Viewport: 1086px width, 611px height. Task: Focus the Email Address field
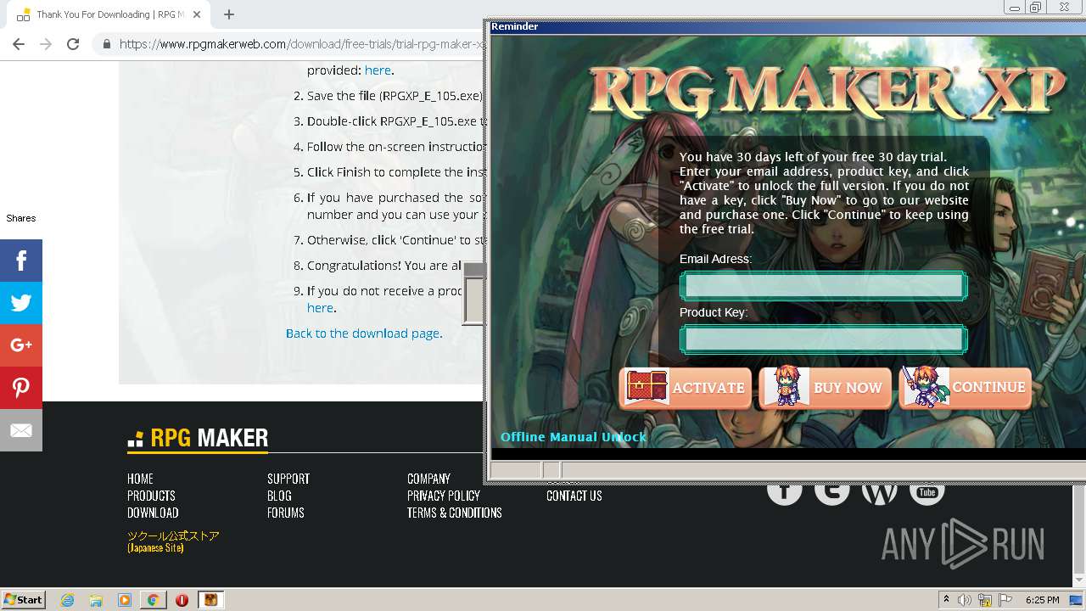click(823, 286)
